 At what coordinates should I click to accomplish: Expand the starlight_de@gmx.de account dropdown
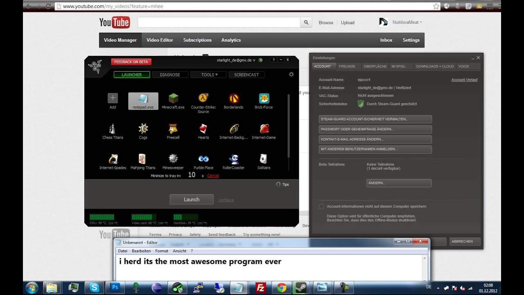coord(236,60)
